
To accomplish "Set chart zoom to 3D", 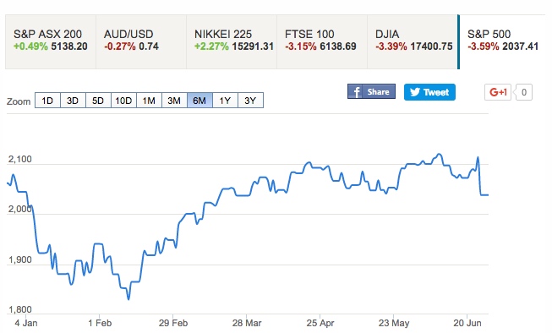I will click(73, 101).
